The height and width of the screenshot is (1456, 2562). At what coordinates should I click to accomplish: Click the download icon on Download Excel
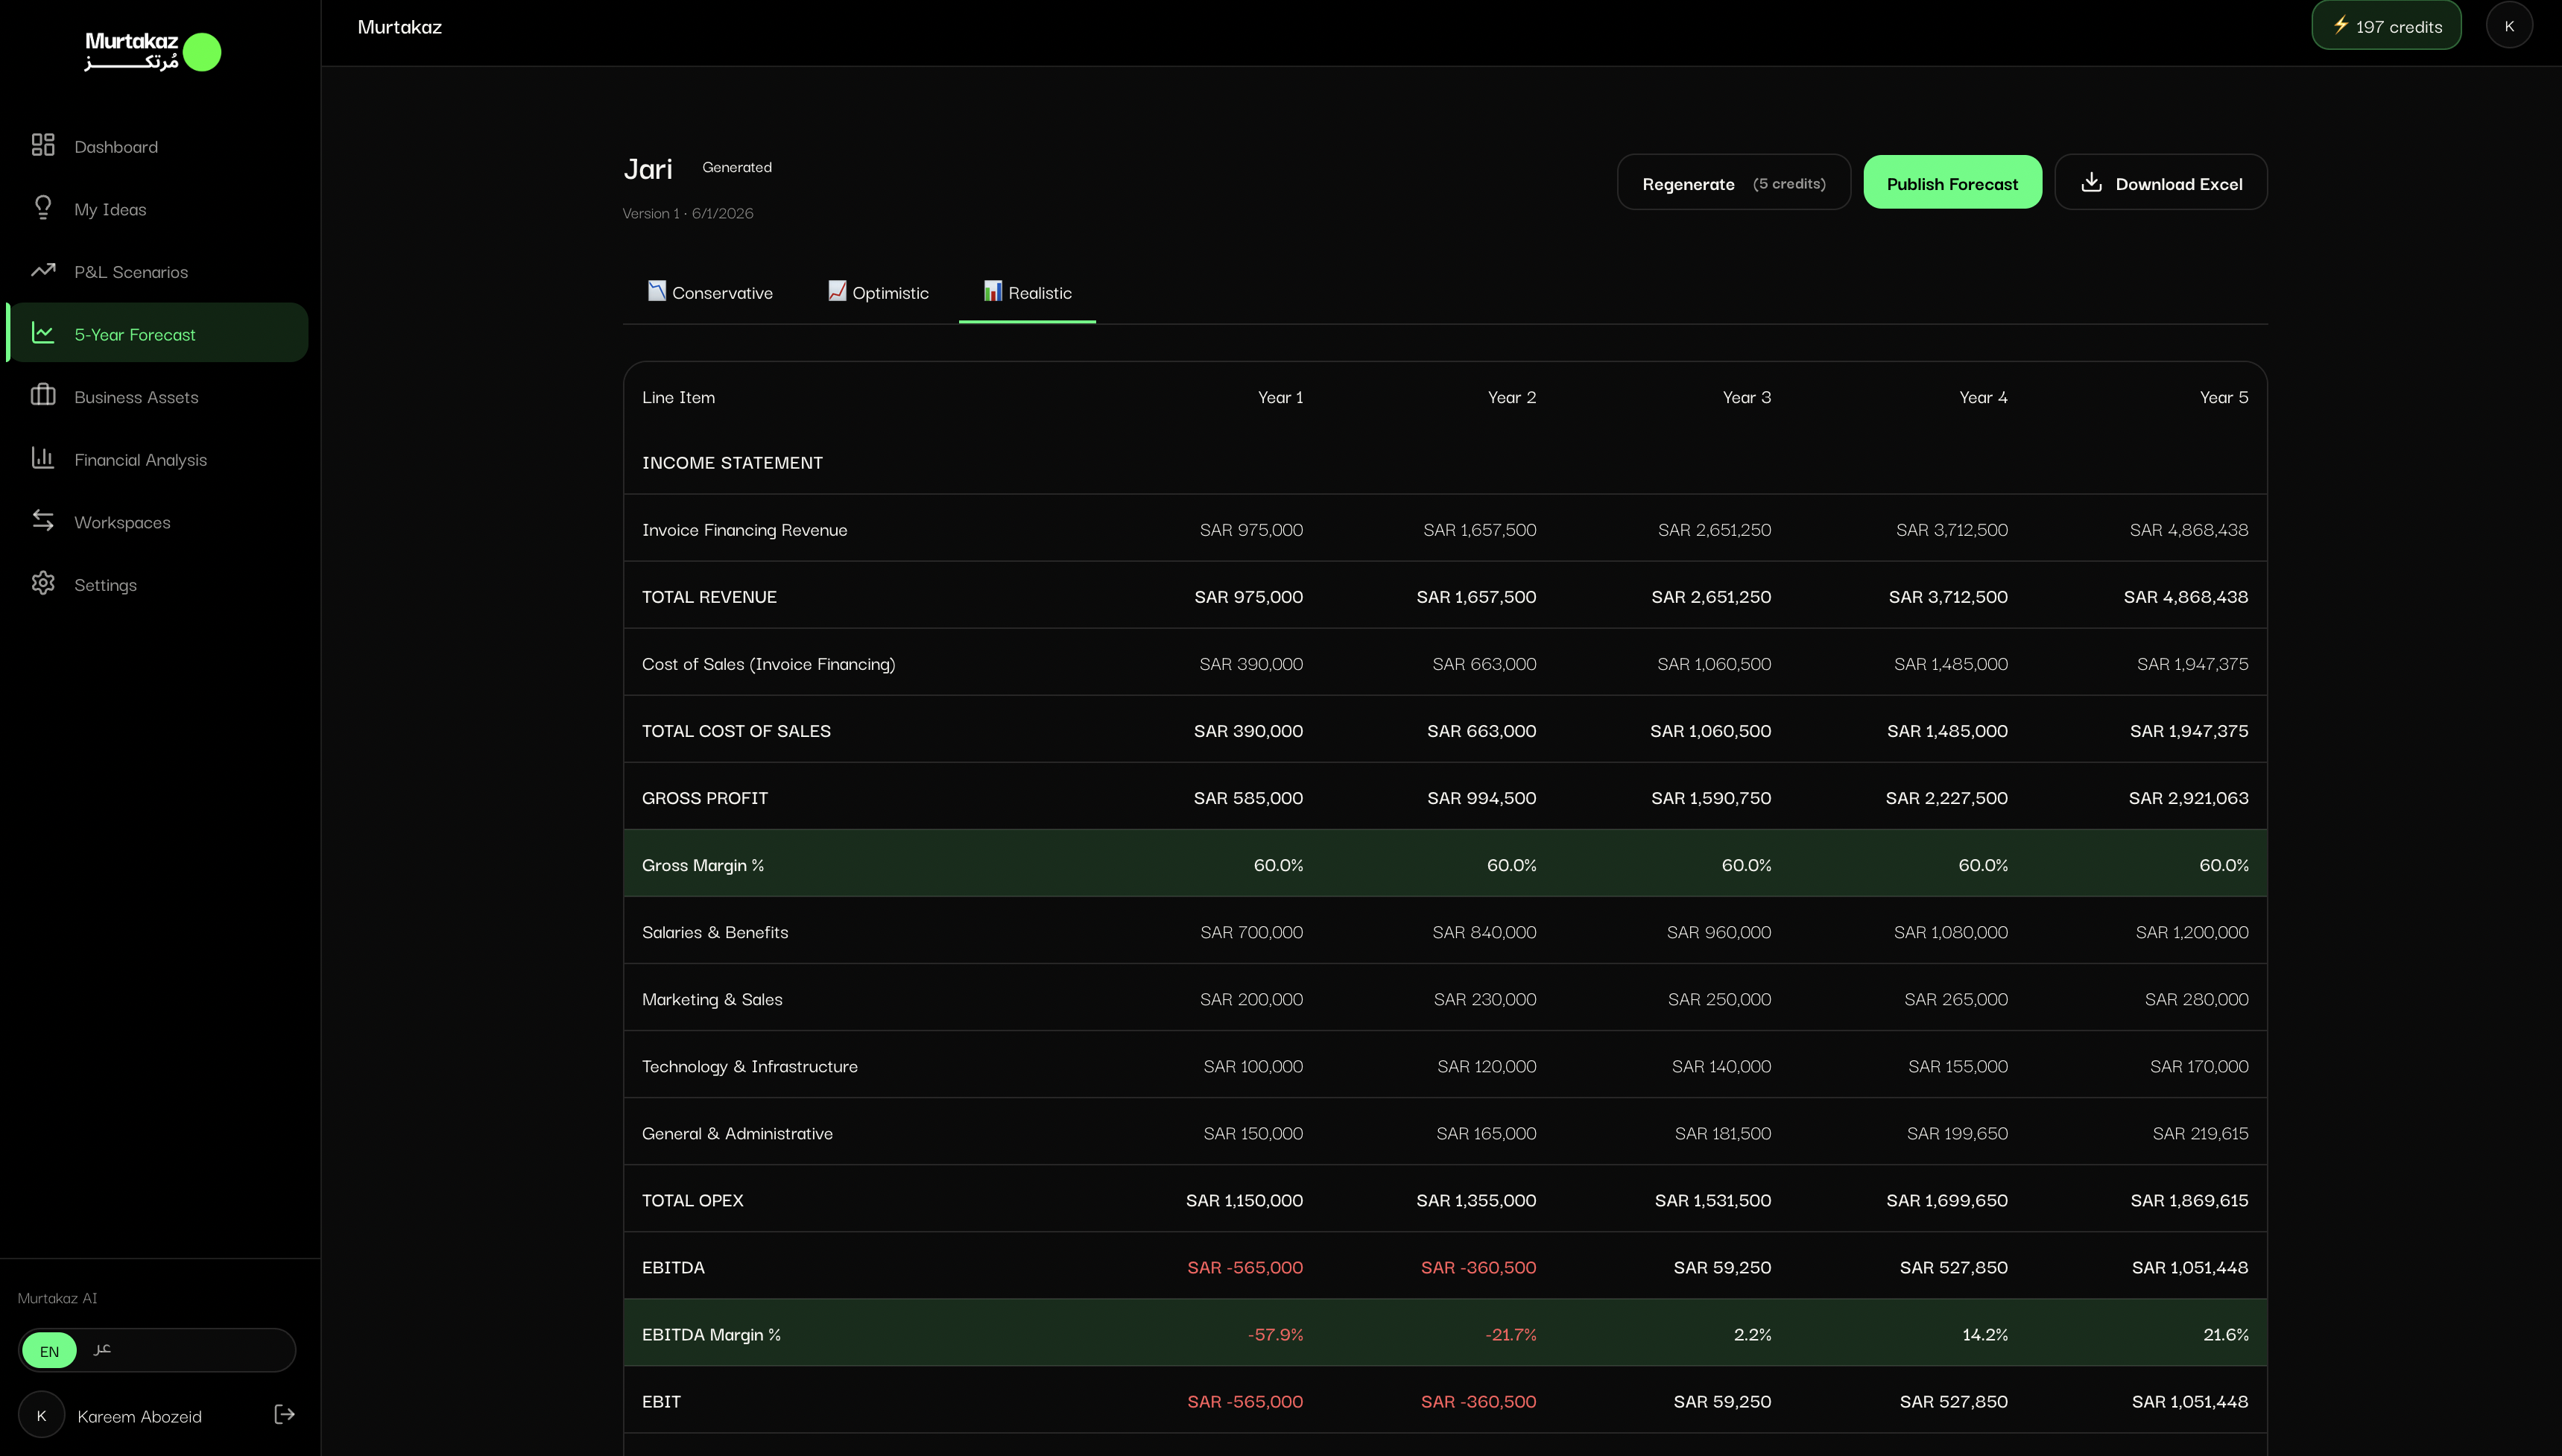(x=2091, y=182)
